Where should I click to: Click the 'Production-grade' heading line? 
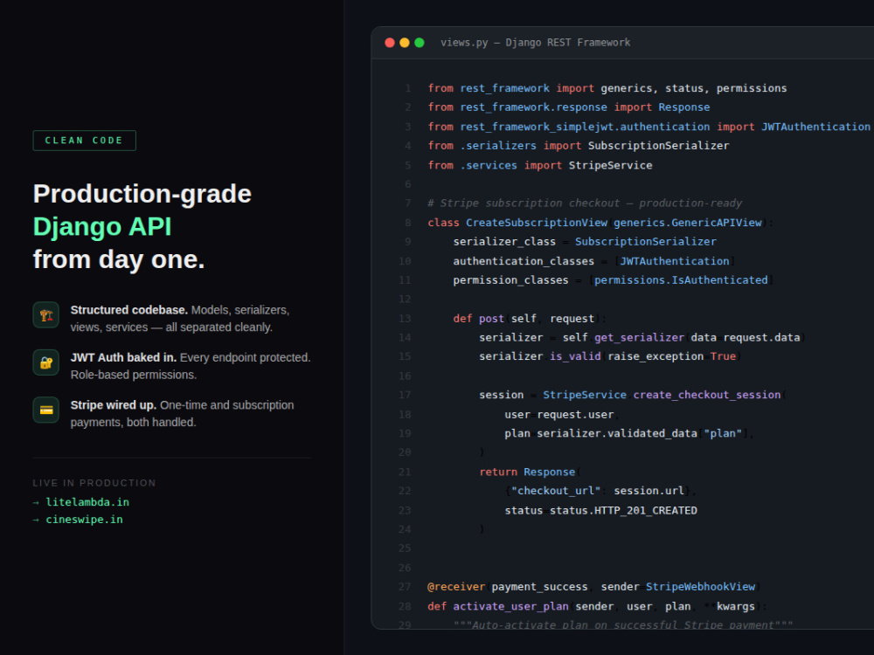[142, 194]
